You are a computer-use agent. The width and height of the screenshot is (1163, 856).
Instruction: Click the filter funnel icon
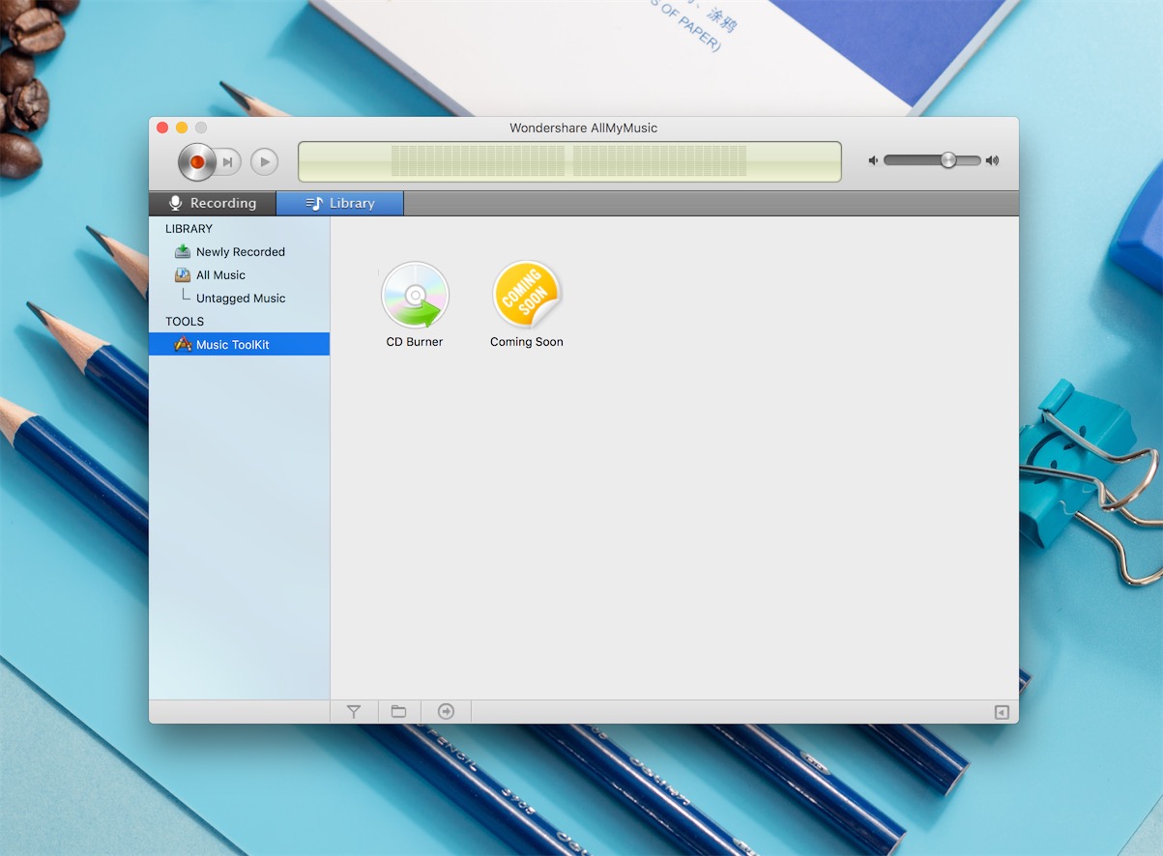coord(354,711)
